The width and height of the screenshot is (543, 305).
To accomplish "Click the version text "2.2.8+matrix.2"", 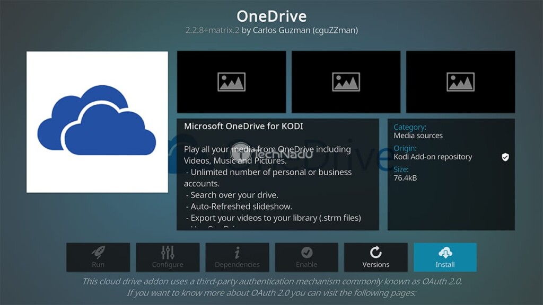I will pyautogui.click(x=212, y=30).
